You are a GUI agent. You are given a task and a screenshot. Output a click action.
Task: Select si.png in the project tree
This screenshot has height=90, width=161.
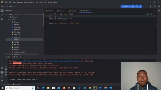[x=24, y=39]
